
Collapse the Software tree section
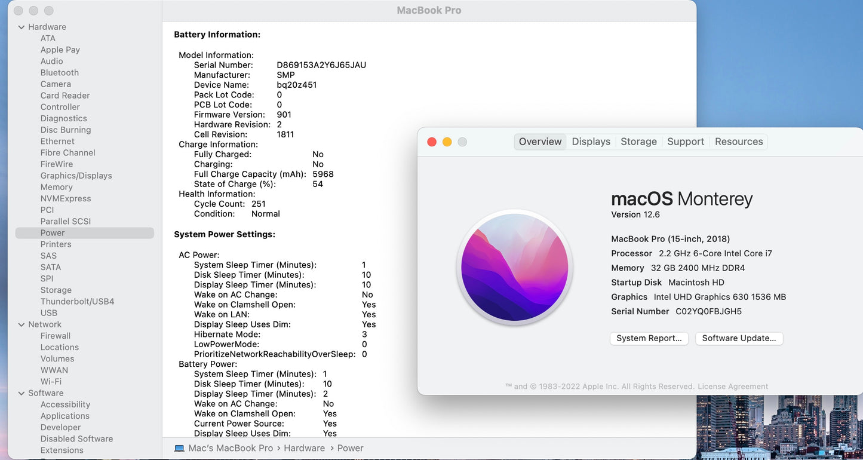22,393
